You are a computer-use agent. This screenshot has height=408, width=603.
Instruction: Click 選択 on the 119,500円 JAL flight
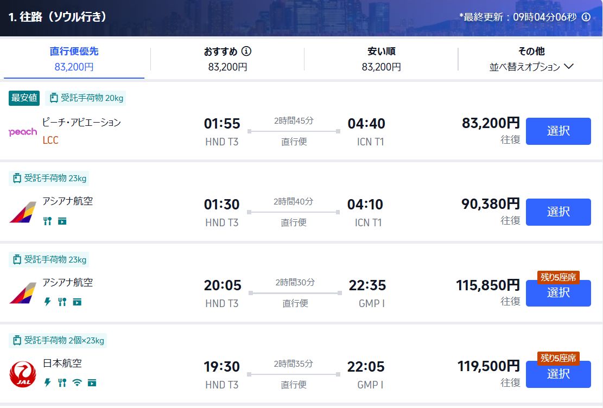click(x=558, y=374)
